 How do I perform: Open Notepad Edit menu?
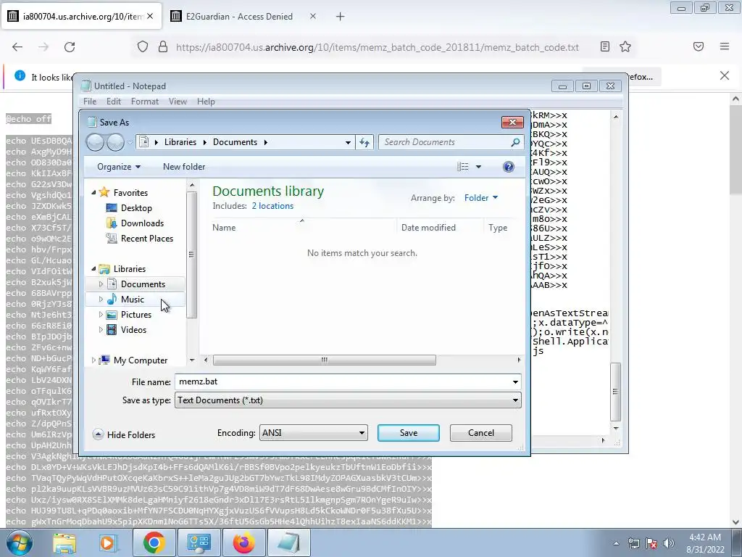114,102
